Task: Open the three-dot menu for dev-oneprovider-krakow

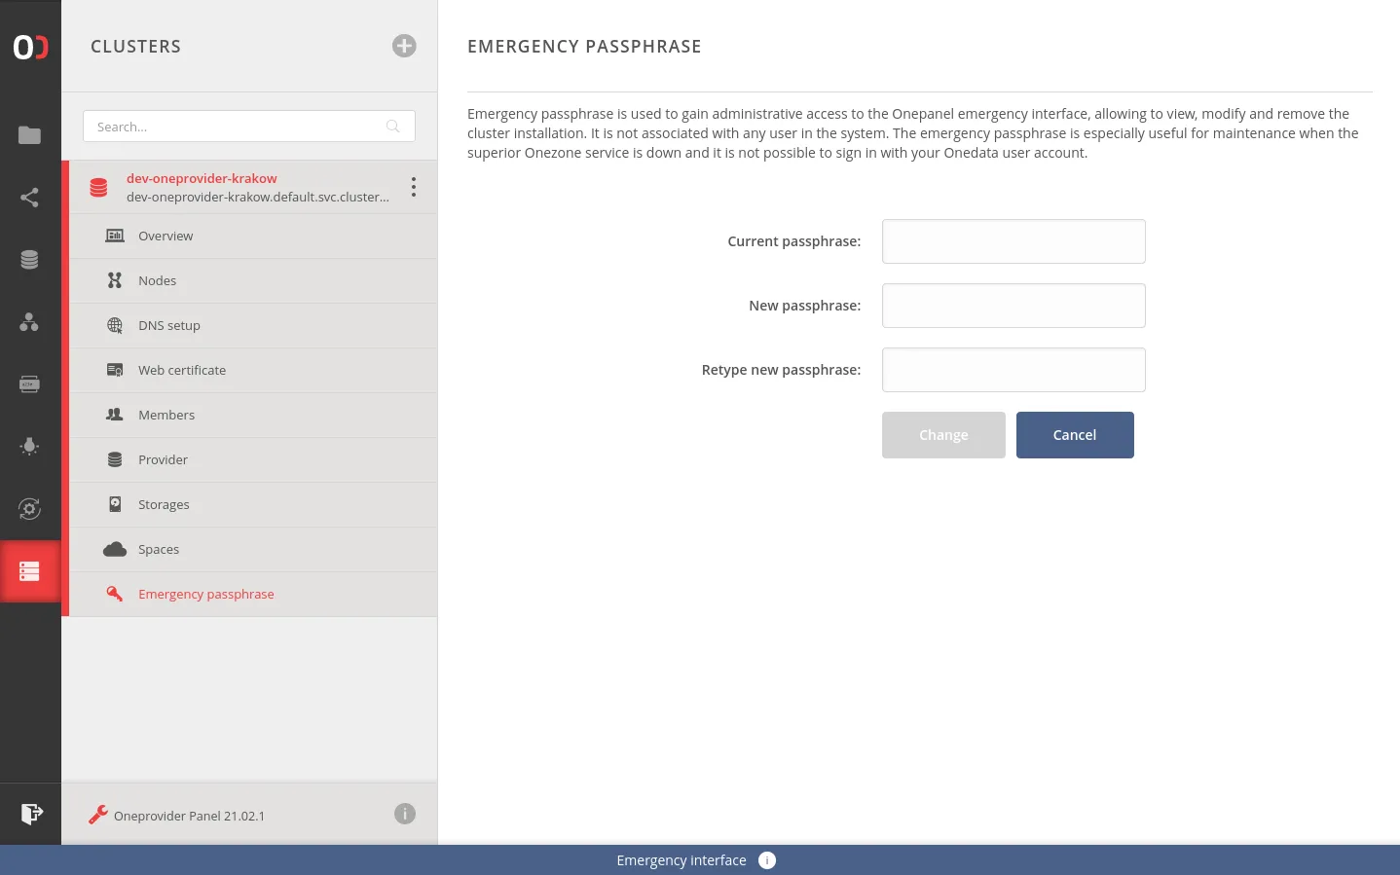Action: point(413,187)
